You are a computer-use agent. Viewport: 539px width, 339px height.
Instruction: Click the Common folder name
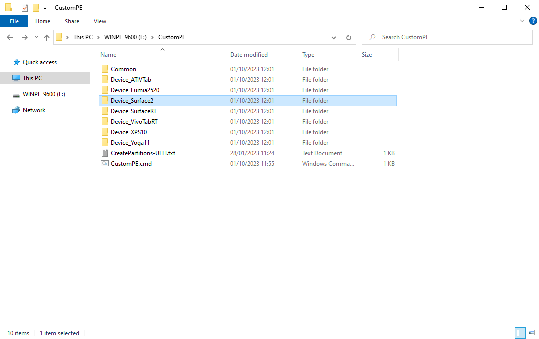(123, 69)
